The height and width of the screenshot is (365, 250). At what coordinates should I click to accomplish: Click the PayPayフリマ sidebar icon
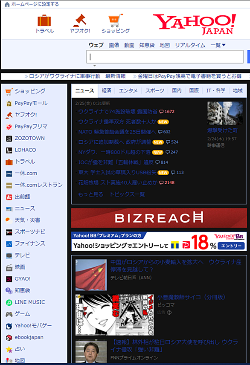[9, 127]
